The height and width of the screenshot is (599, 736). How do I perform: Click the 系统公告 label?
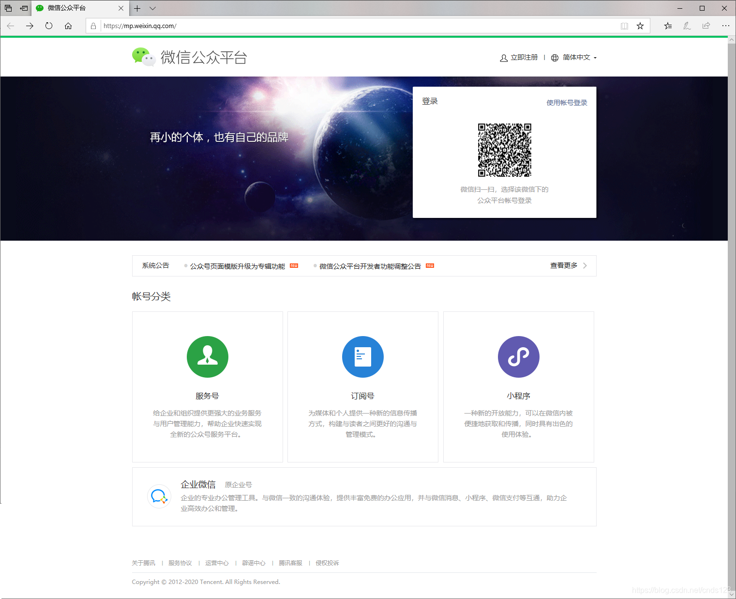(x=156, y=266)
